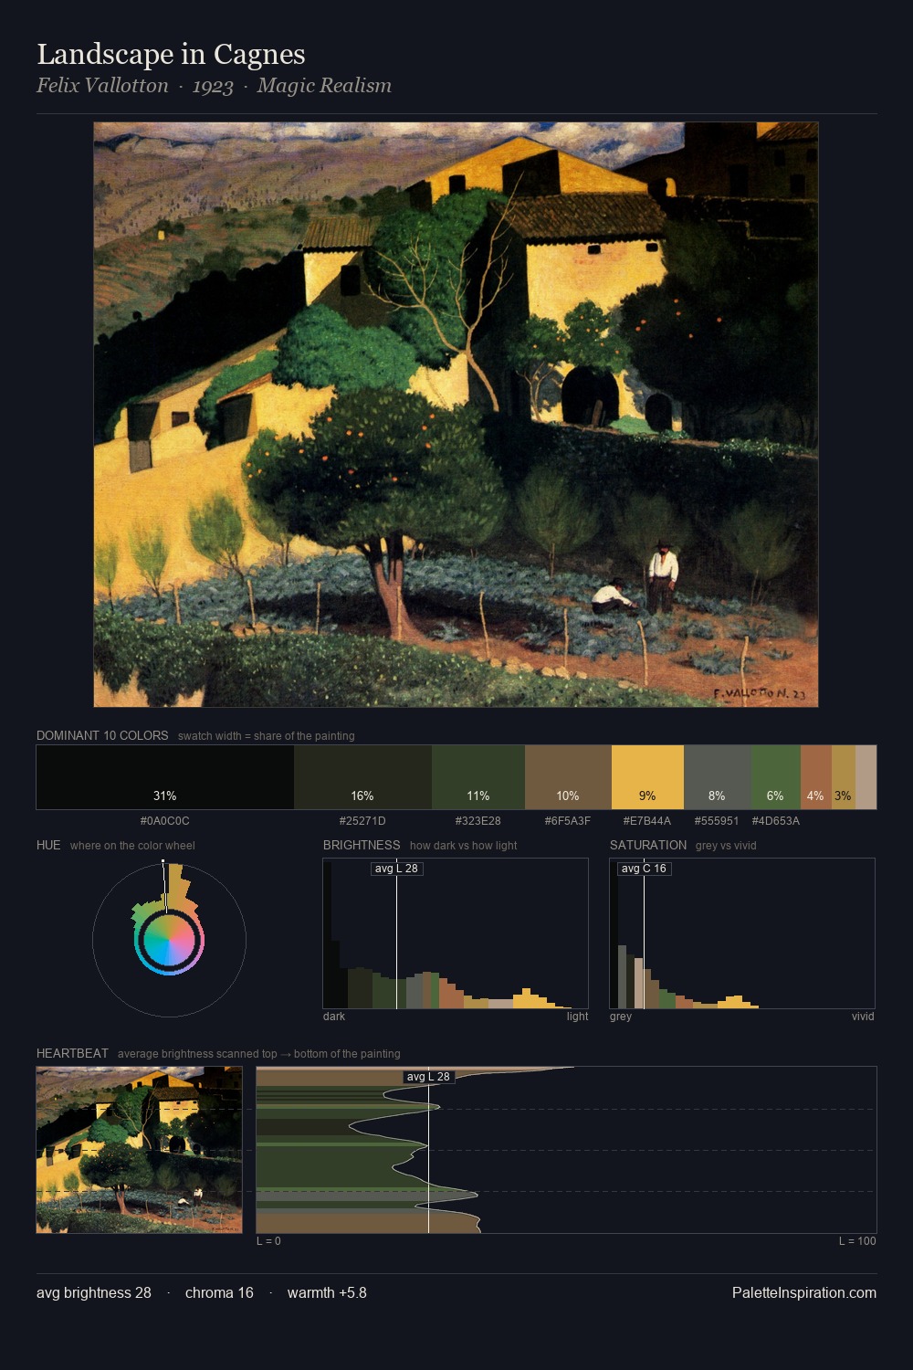913x1370 pixels.
Task: Click the avg C 16 label in Saturation
Action: click(645, 869)
